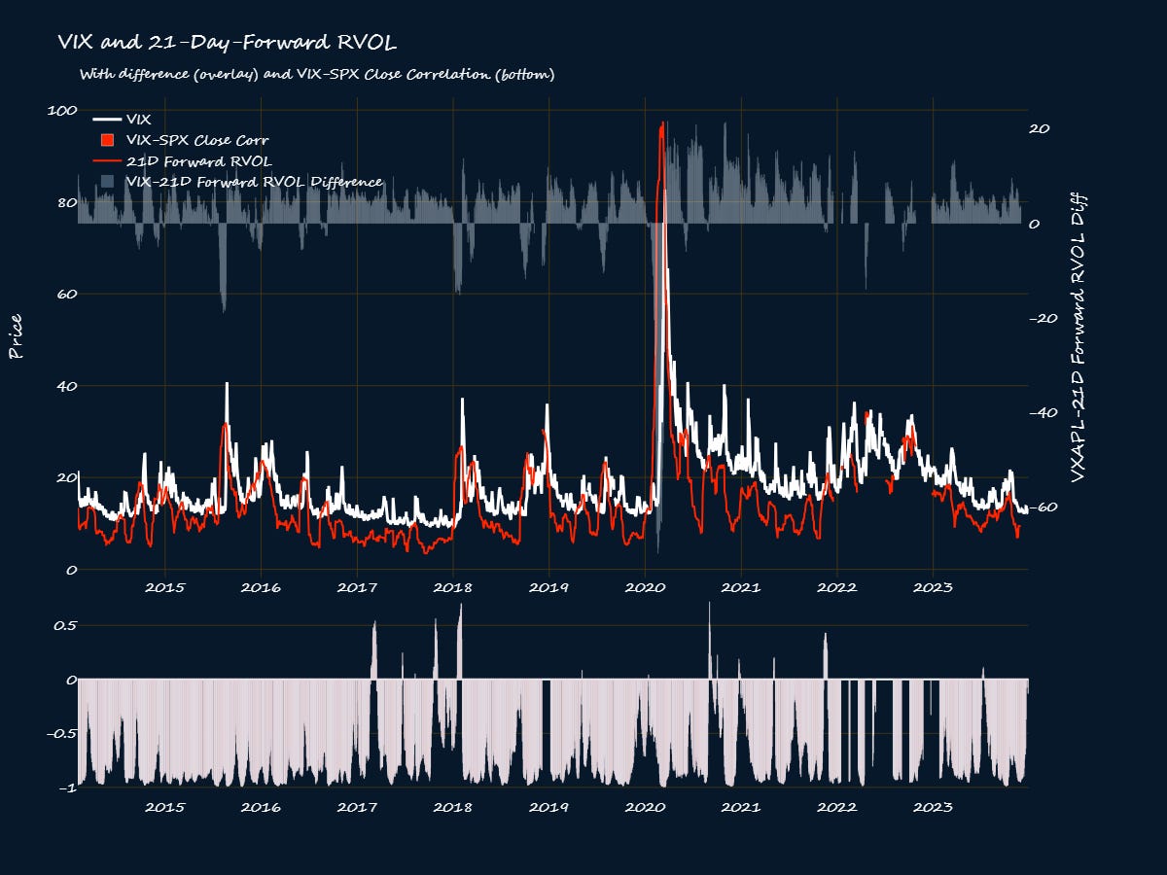Click the 2022 label on the upper chart x-axis
The image size is (1167, 875).
[837, 587]
